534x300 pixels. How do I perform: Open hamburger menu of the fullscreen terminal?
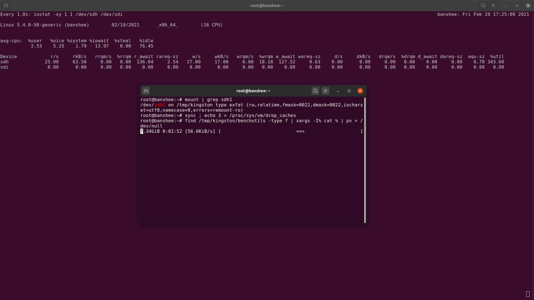(x=493, y=6)
